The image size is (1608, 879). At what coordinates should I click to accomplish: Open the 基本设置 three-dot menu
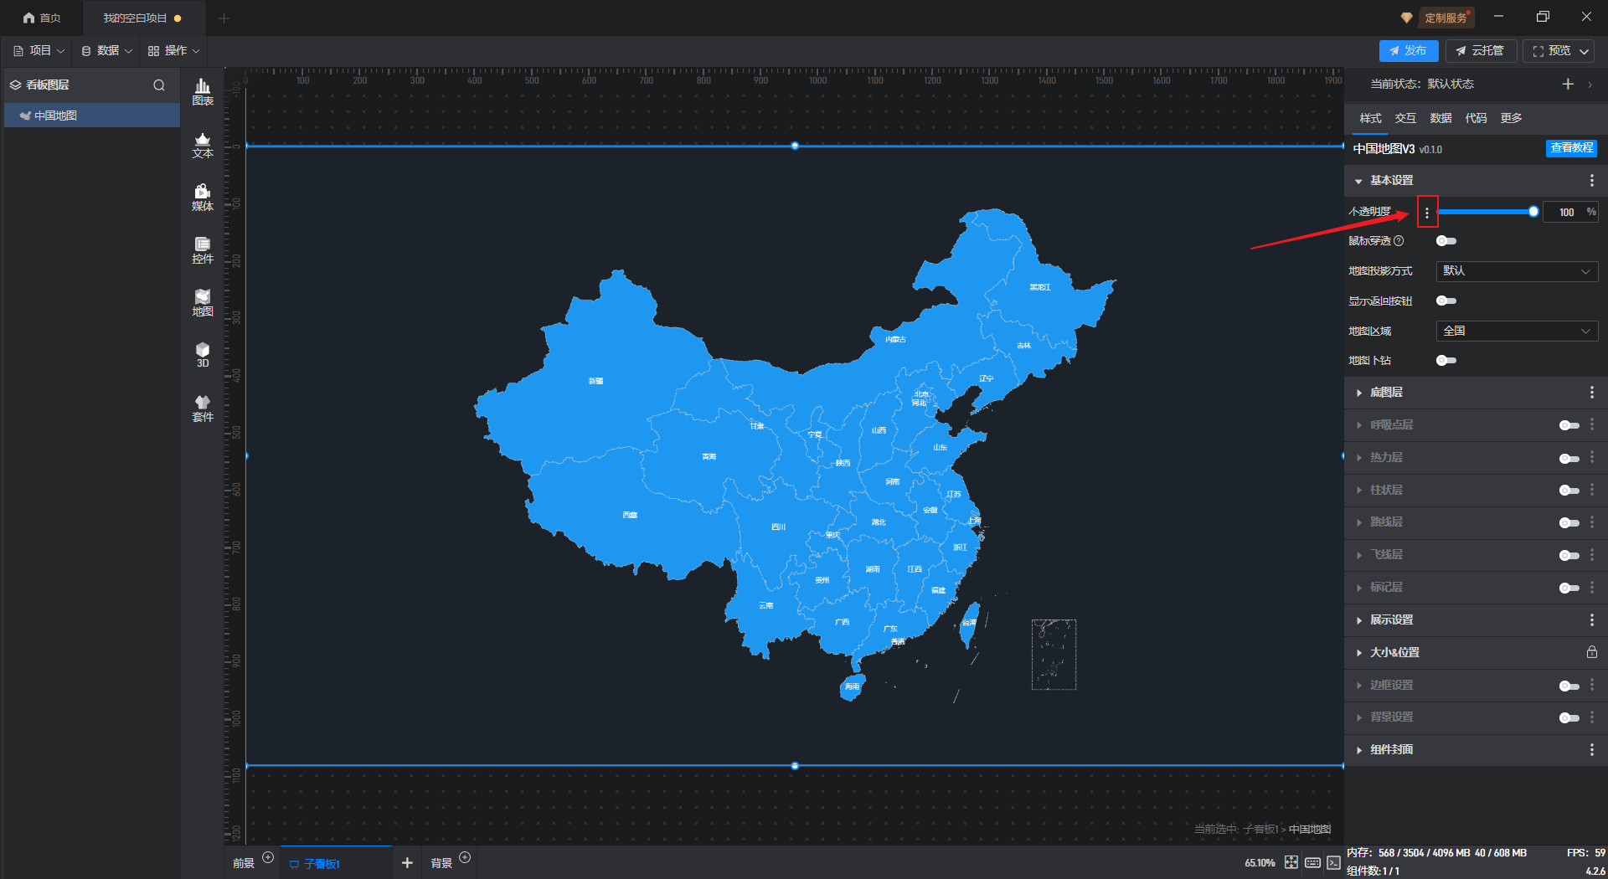(x=1591, y=181)
